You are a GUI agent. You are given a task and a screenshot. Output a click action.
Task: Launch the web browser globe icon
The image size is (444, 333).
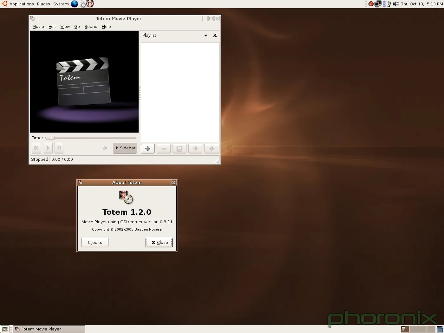tap(75, 4)
